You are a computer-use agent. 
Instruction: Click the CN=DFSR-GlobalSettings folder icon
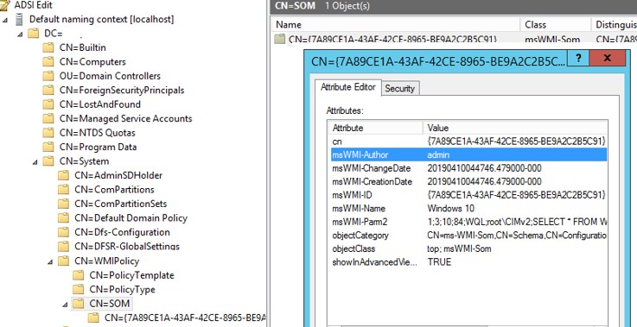tap(63, 246)
